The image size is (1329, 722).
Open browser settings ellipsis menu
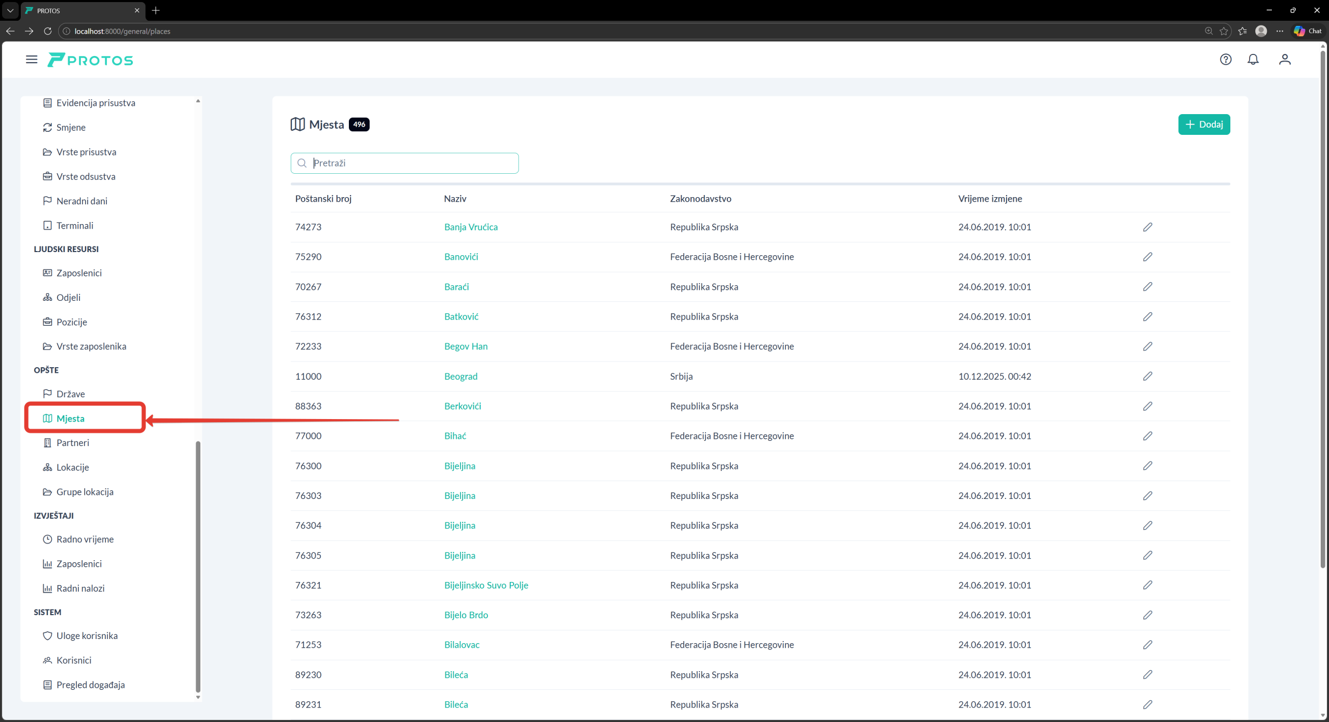pos(1280,31)
